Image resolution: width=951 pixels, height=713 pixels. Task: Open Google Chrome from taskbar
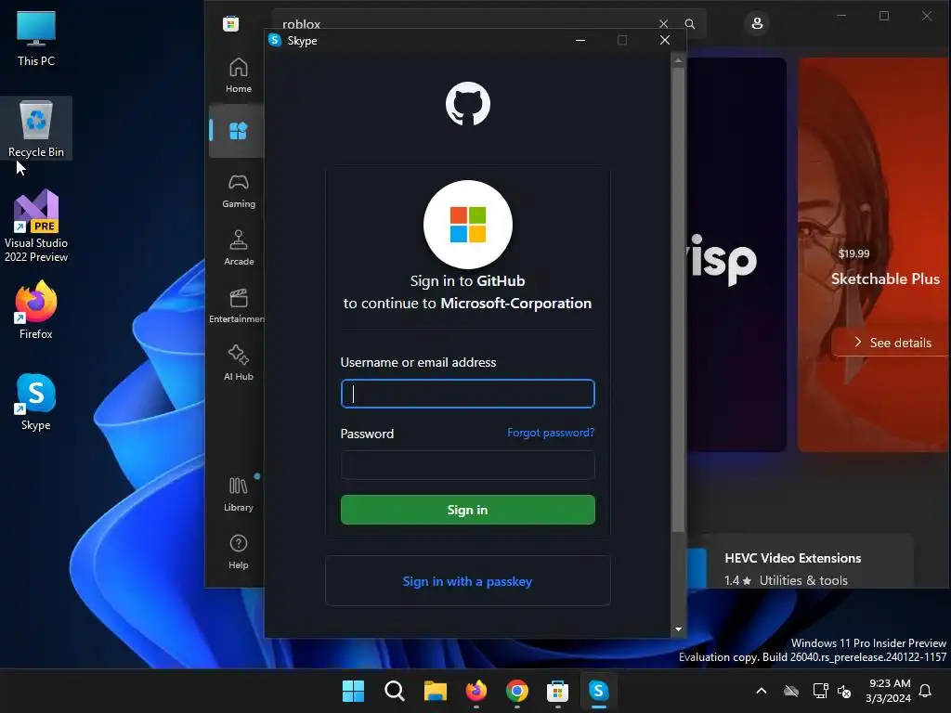[x=516, y=691]
